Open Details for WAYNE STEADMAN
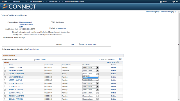180x101 pixels. 114,77
